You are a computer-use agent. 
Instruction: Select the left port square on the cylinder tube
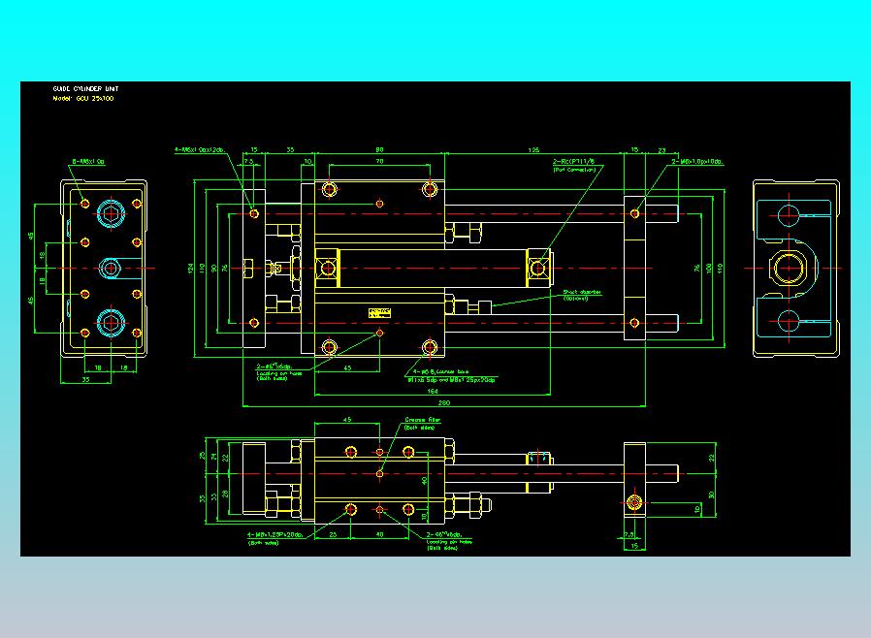click(x=327, y=269)
